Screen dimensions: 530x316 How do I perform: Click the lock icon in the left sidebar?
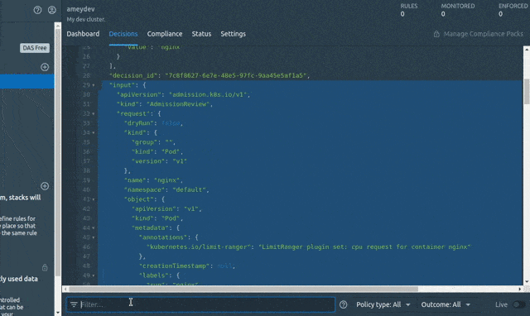45,267
